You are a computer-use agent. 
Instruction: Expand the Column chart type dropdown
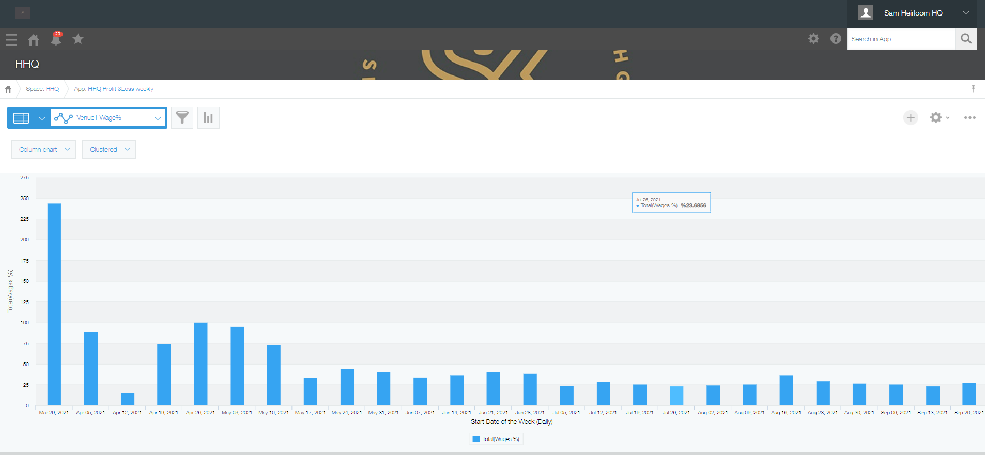[44, 149]
